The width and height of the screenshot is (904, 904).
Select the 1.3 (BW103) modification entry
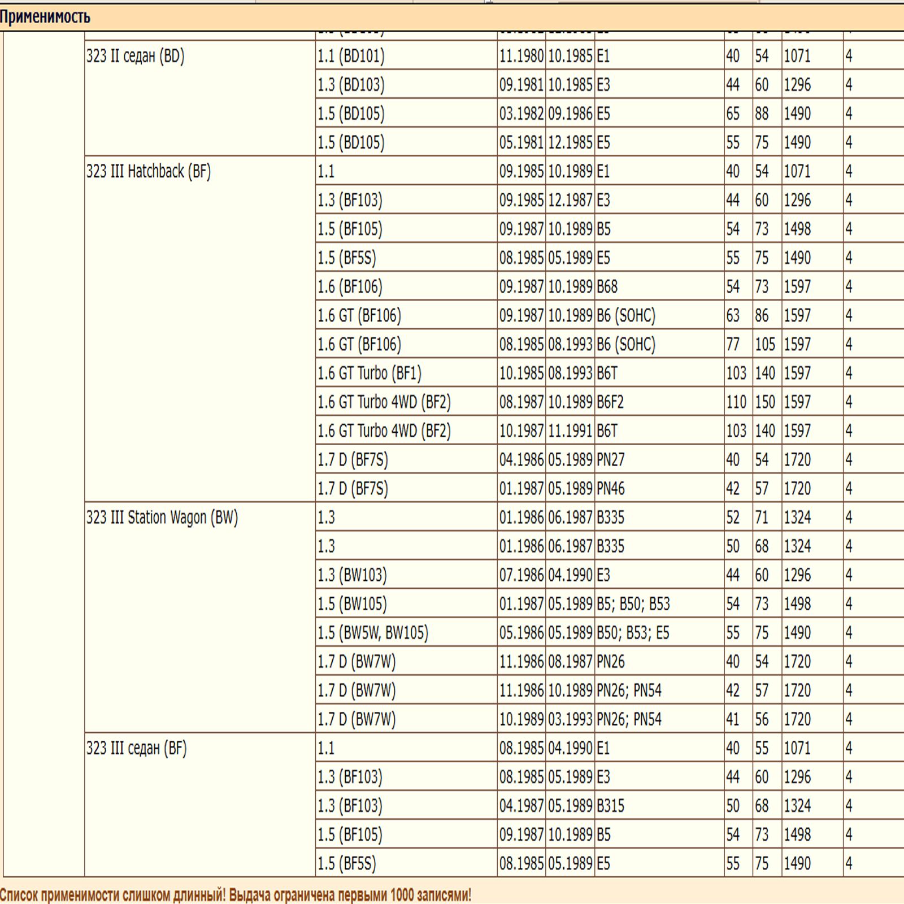click(x=352, y=575)
